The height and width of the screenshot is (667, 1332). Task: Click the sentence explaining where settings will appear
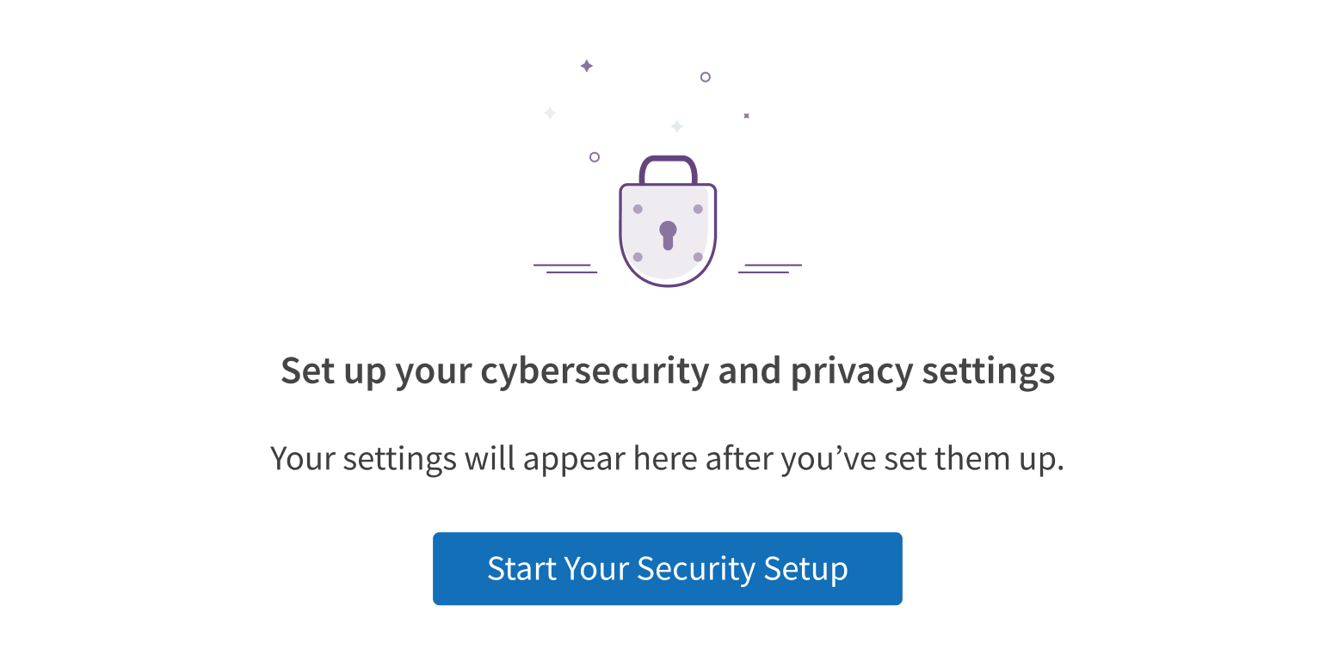click(667, 458)
